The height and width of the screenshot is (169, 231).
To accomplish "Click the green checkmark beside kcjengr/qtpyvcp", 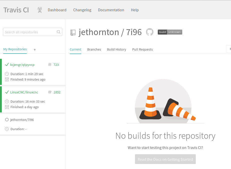I will (x=7, y=65).
